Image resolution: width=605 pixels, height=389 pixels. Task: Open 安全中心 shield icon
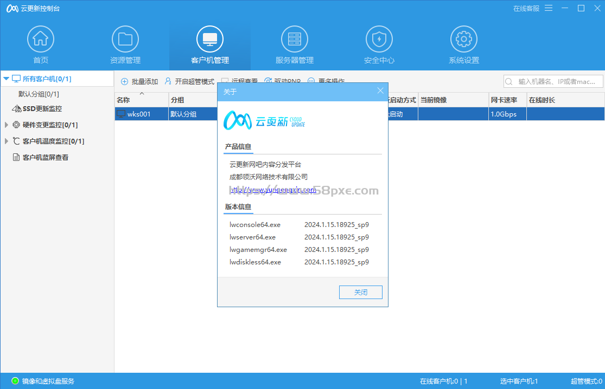click(x=379, y=40)
